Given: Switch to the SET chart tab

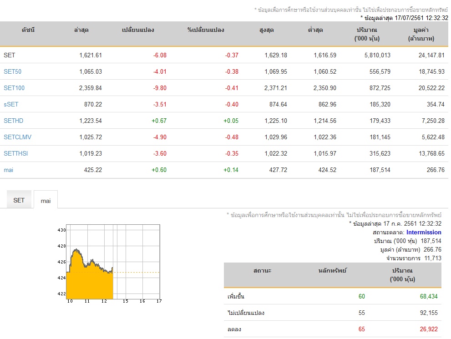Looking at the screenshot, I should 19,200.
